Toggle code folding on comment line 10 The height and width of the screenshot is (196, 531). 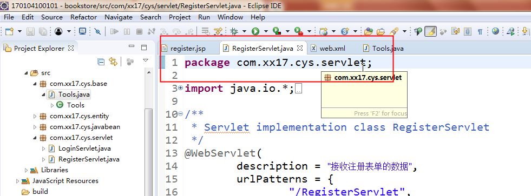tap(180, 114)
